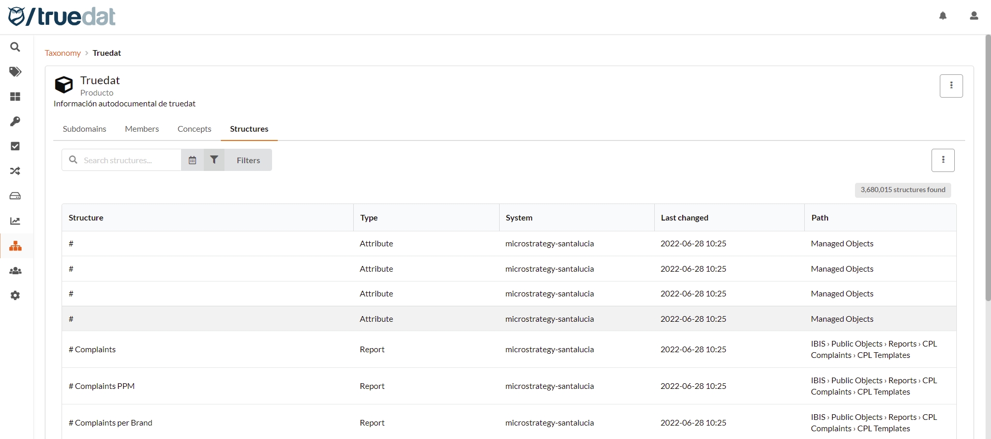991x439 pixels.
Task: Click the Search structures input field
Action: (129, 160)
